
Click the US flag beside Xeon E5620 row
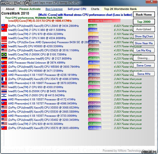pos(4,50)
